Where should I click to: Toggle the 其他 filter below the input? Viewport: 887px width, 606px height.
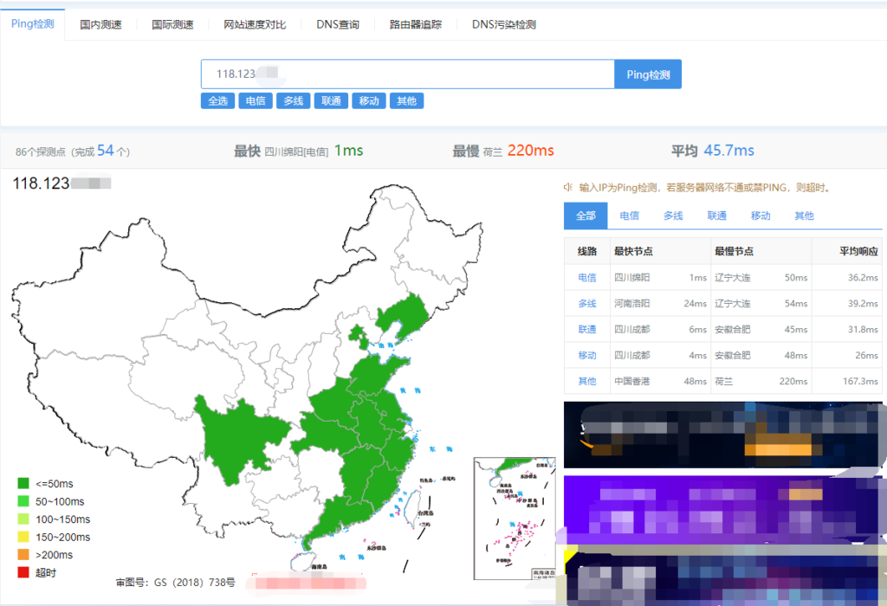pos(407,100)
